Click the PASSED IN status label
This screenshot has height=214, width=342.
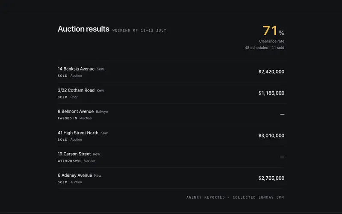[x=68, y=118]
